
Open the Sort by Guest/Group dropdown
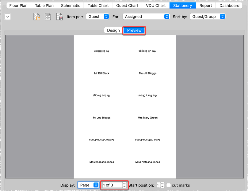(x=208, y=17)
